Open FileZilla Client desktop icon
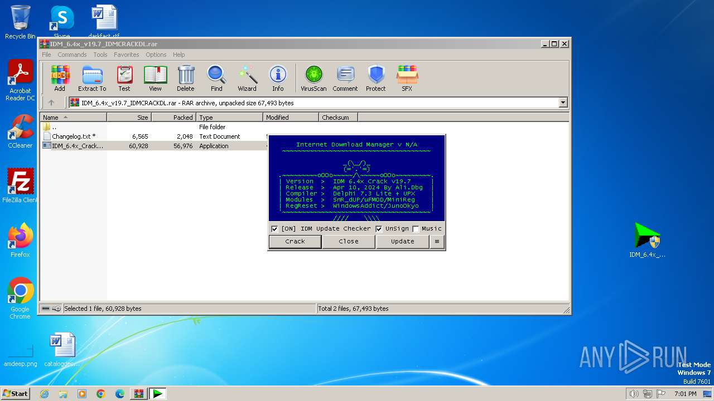Image resolution: width=714 pixels, height=401 pixels. point(20,185)
